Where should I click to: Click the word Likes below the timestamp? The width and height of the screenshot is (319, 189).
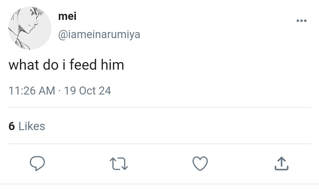pos(32,126)
